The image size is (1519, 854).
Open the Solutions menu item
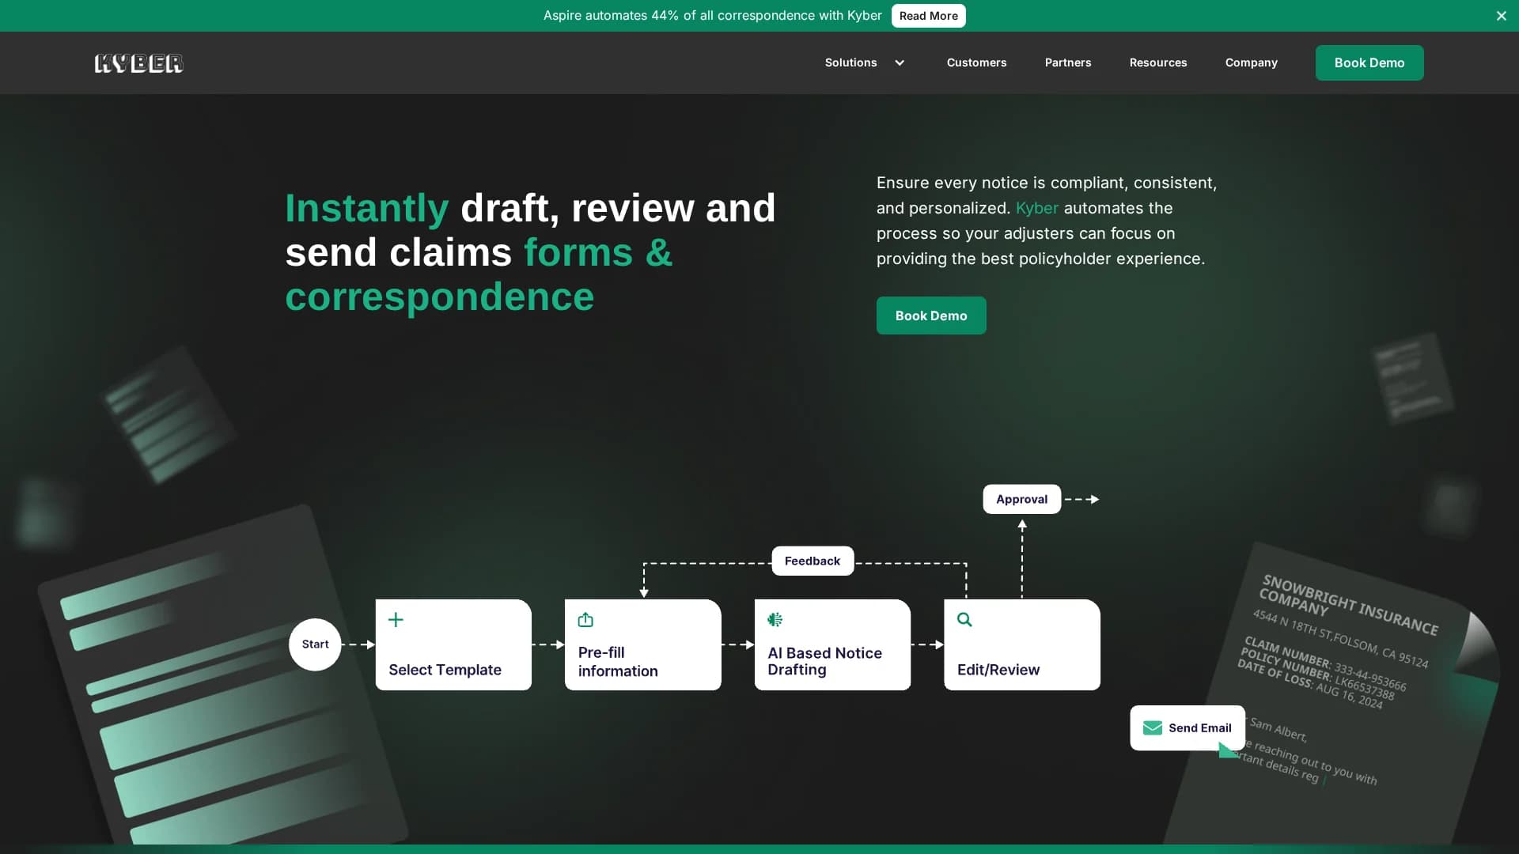pos(850,62)
